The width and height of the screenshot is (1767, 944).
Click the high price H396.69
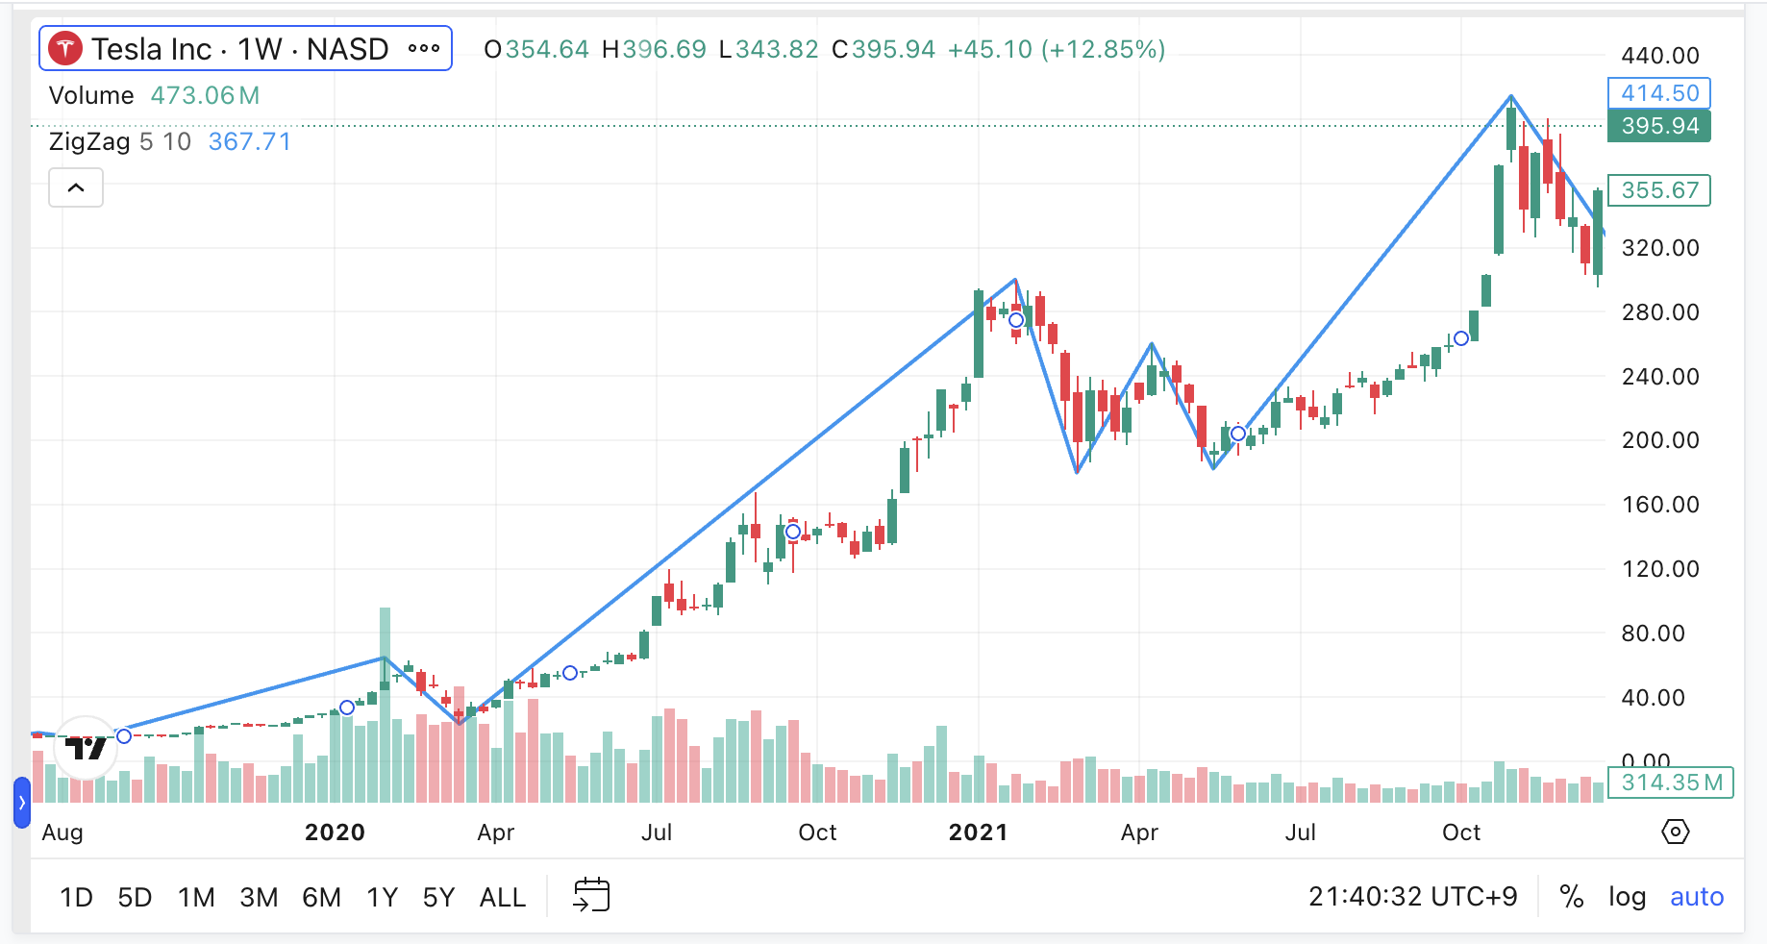(654, 49)
